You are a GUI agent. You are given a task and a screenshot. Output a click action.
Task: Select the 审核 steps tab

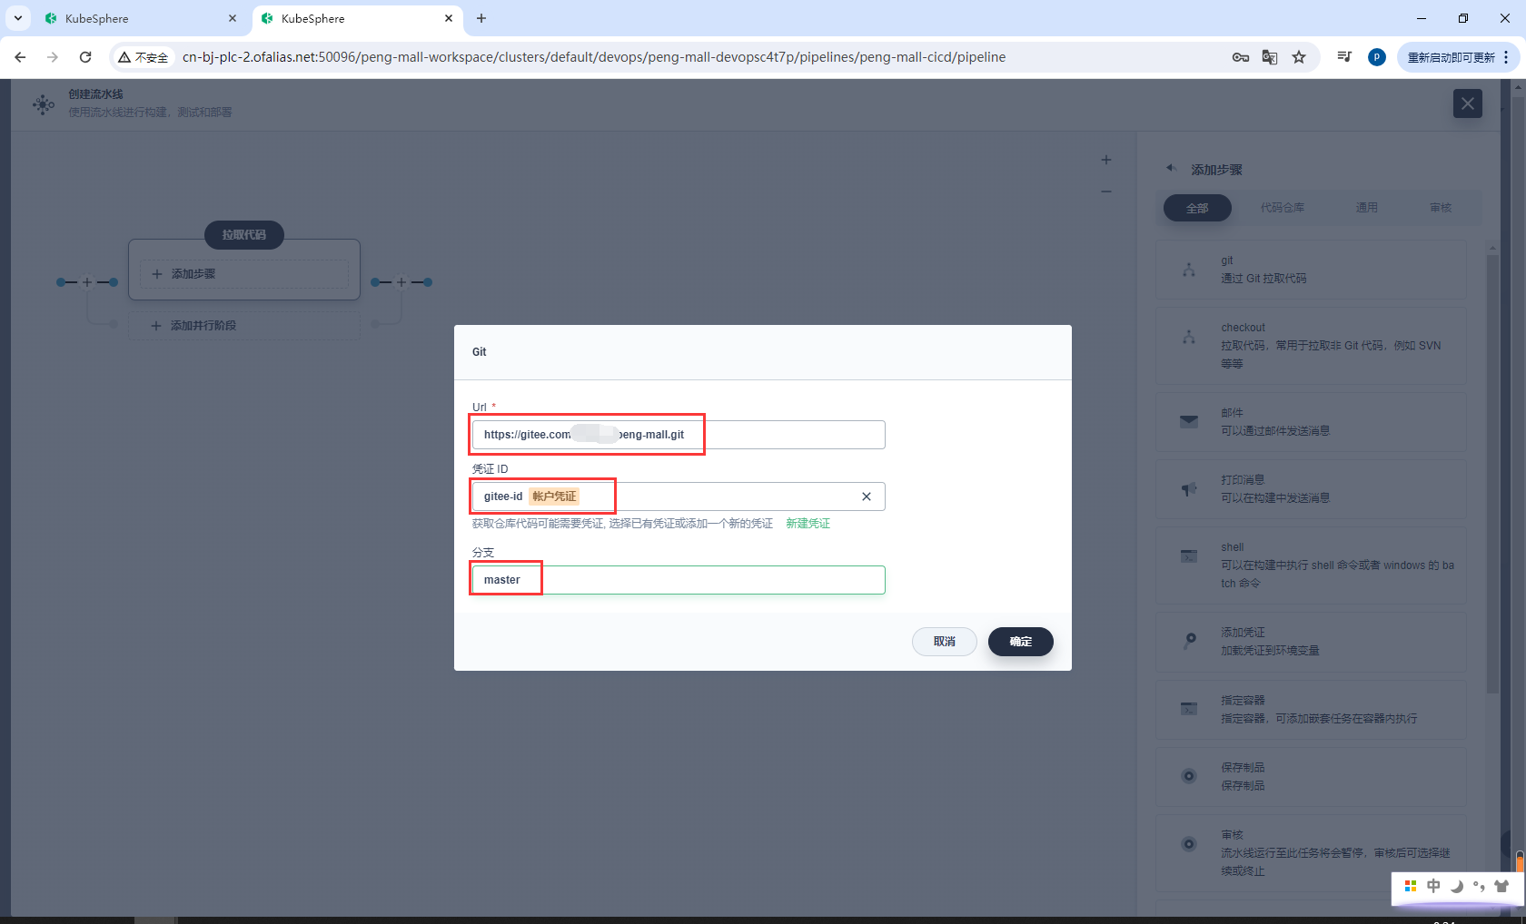tap(1441, 208)
